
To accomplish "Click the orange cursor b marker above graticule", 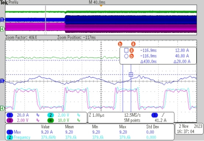I will (x=120, y=44).
